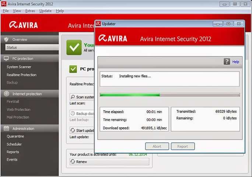Click the Avira logo in Updater banner
Screen dimensions: 252x177
[x=113, y=38]
